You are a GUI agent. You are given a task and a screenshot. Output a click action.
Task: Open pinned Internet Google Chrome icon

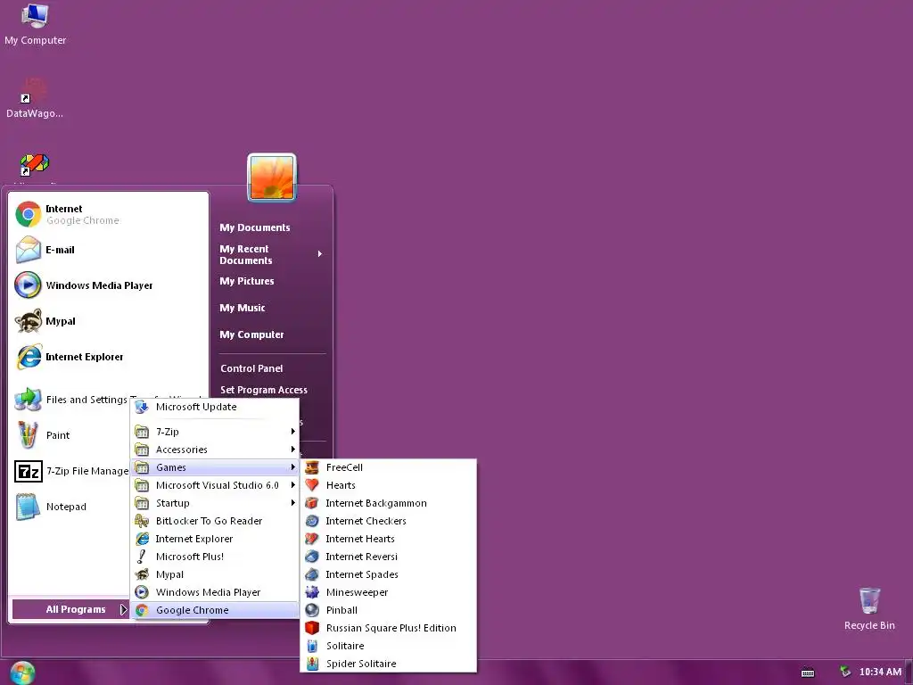[x=28, y=214]
